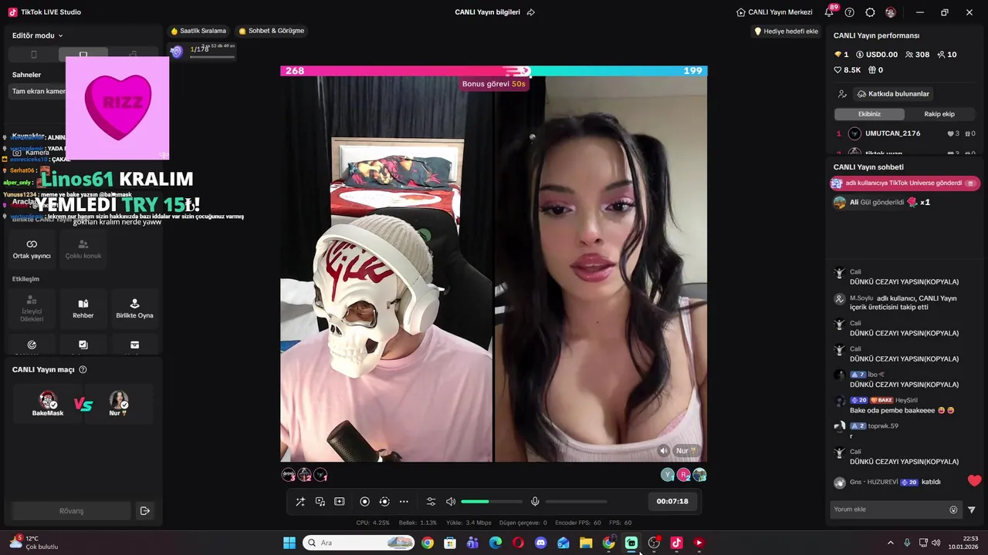
Task: Open the profile avatar in title bar
Action: (x=891, y=12)
